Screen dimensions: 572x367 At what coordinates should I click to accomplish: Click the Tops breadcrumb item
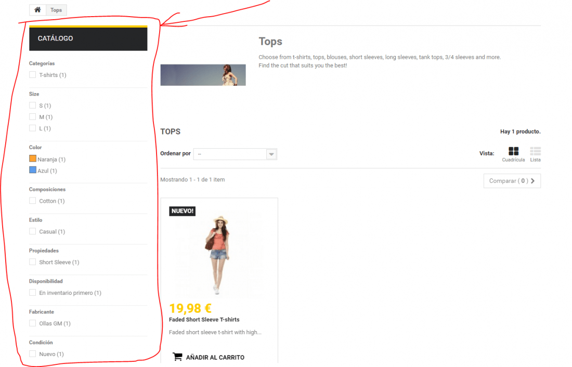tap(56, 10)
